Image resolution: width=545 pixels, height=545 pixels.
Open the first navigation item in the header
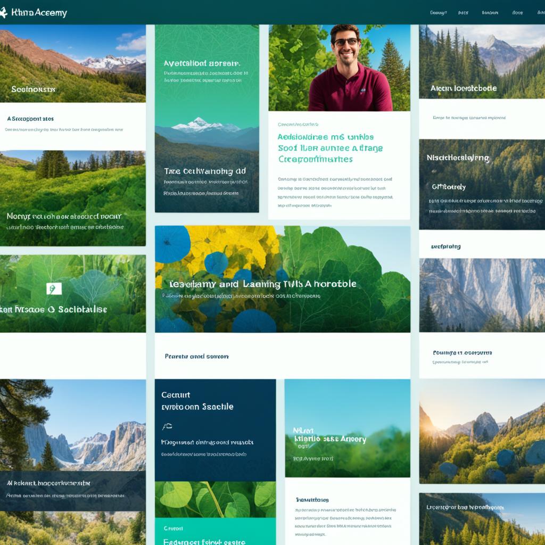pos(438,13)
